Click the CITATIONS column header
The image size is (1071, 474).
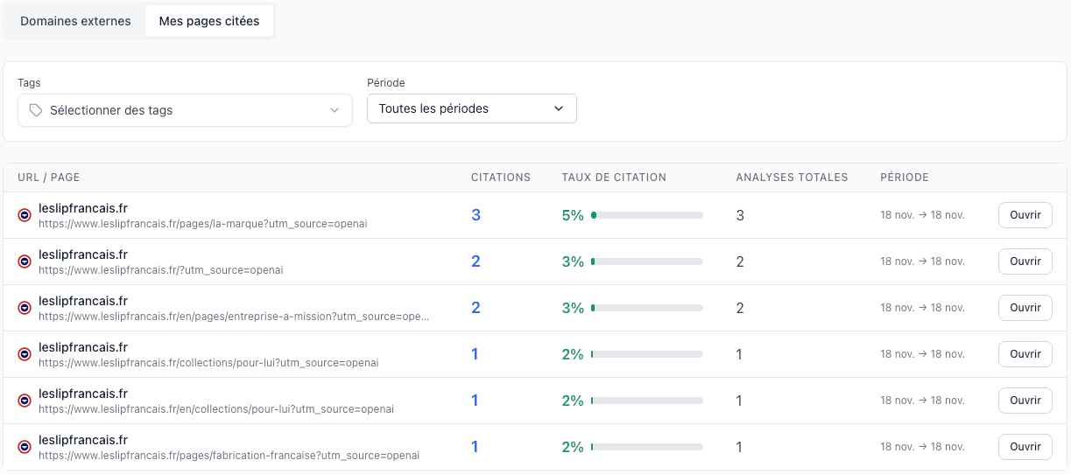pos(501,178)
